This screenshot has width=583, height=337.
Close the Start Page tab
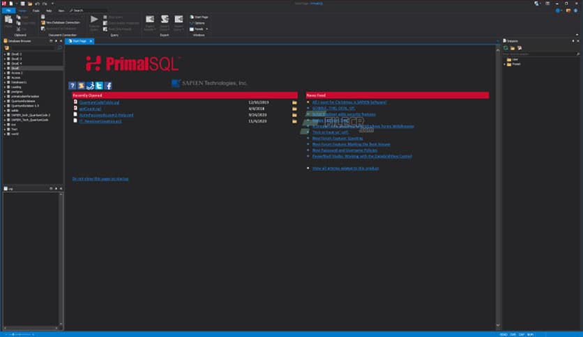pos(91,41)
